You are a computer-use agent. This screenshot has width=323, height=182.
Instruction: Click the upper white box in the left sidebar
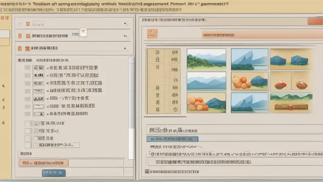(x=5, y=34)
